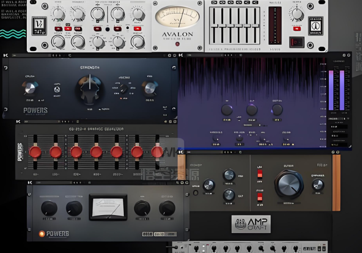Open the preset field in the amp plugin title bar
This screenshot has height=253, width=362.
tap(204, 152)
